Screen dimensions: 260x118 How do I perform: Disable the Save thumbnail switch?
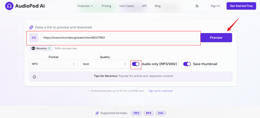pos(187,64)
